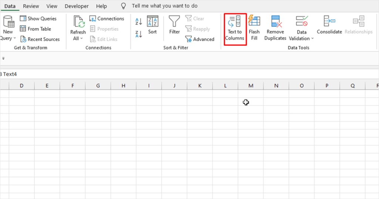The height and width of the screenshot is (199, 379).
Task: Select column F header
Action: (73, 85)
